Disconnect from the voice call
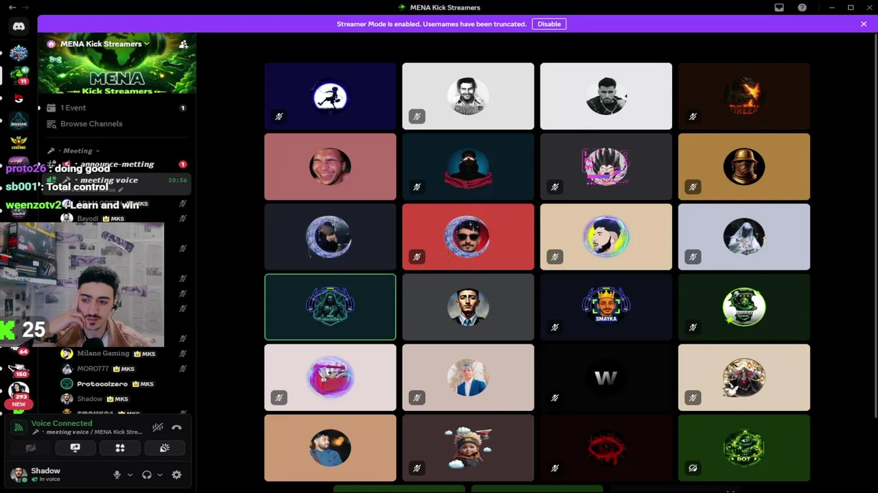The image size is (878, 493). click(x=177, y=427)
